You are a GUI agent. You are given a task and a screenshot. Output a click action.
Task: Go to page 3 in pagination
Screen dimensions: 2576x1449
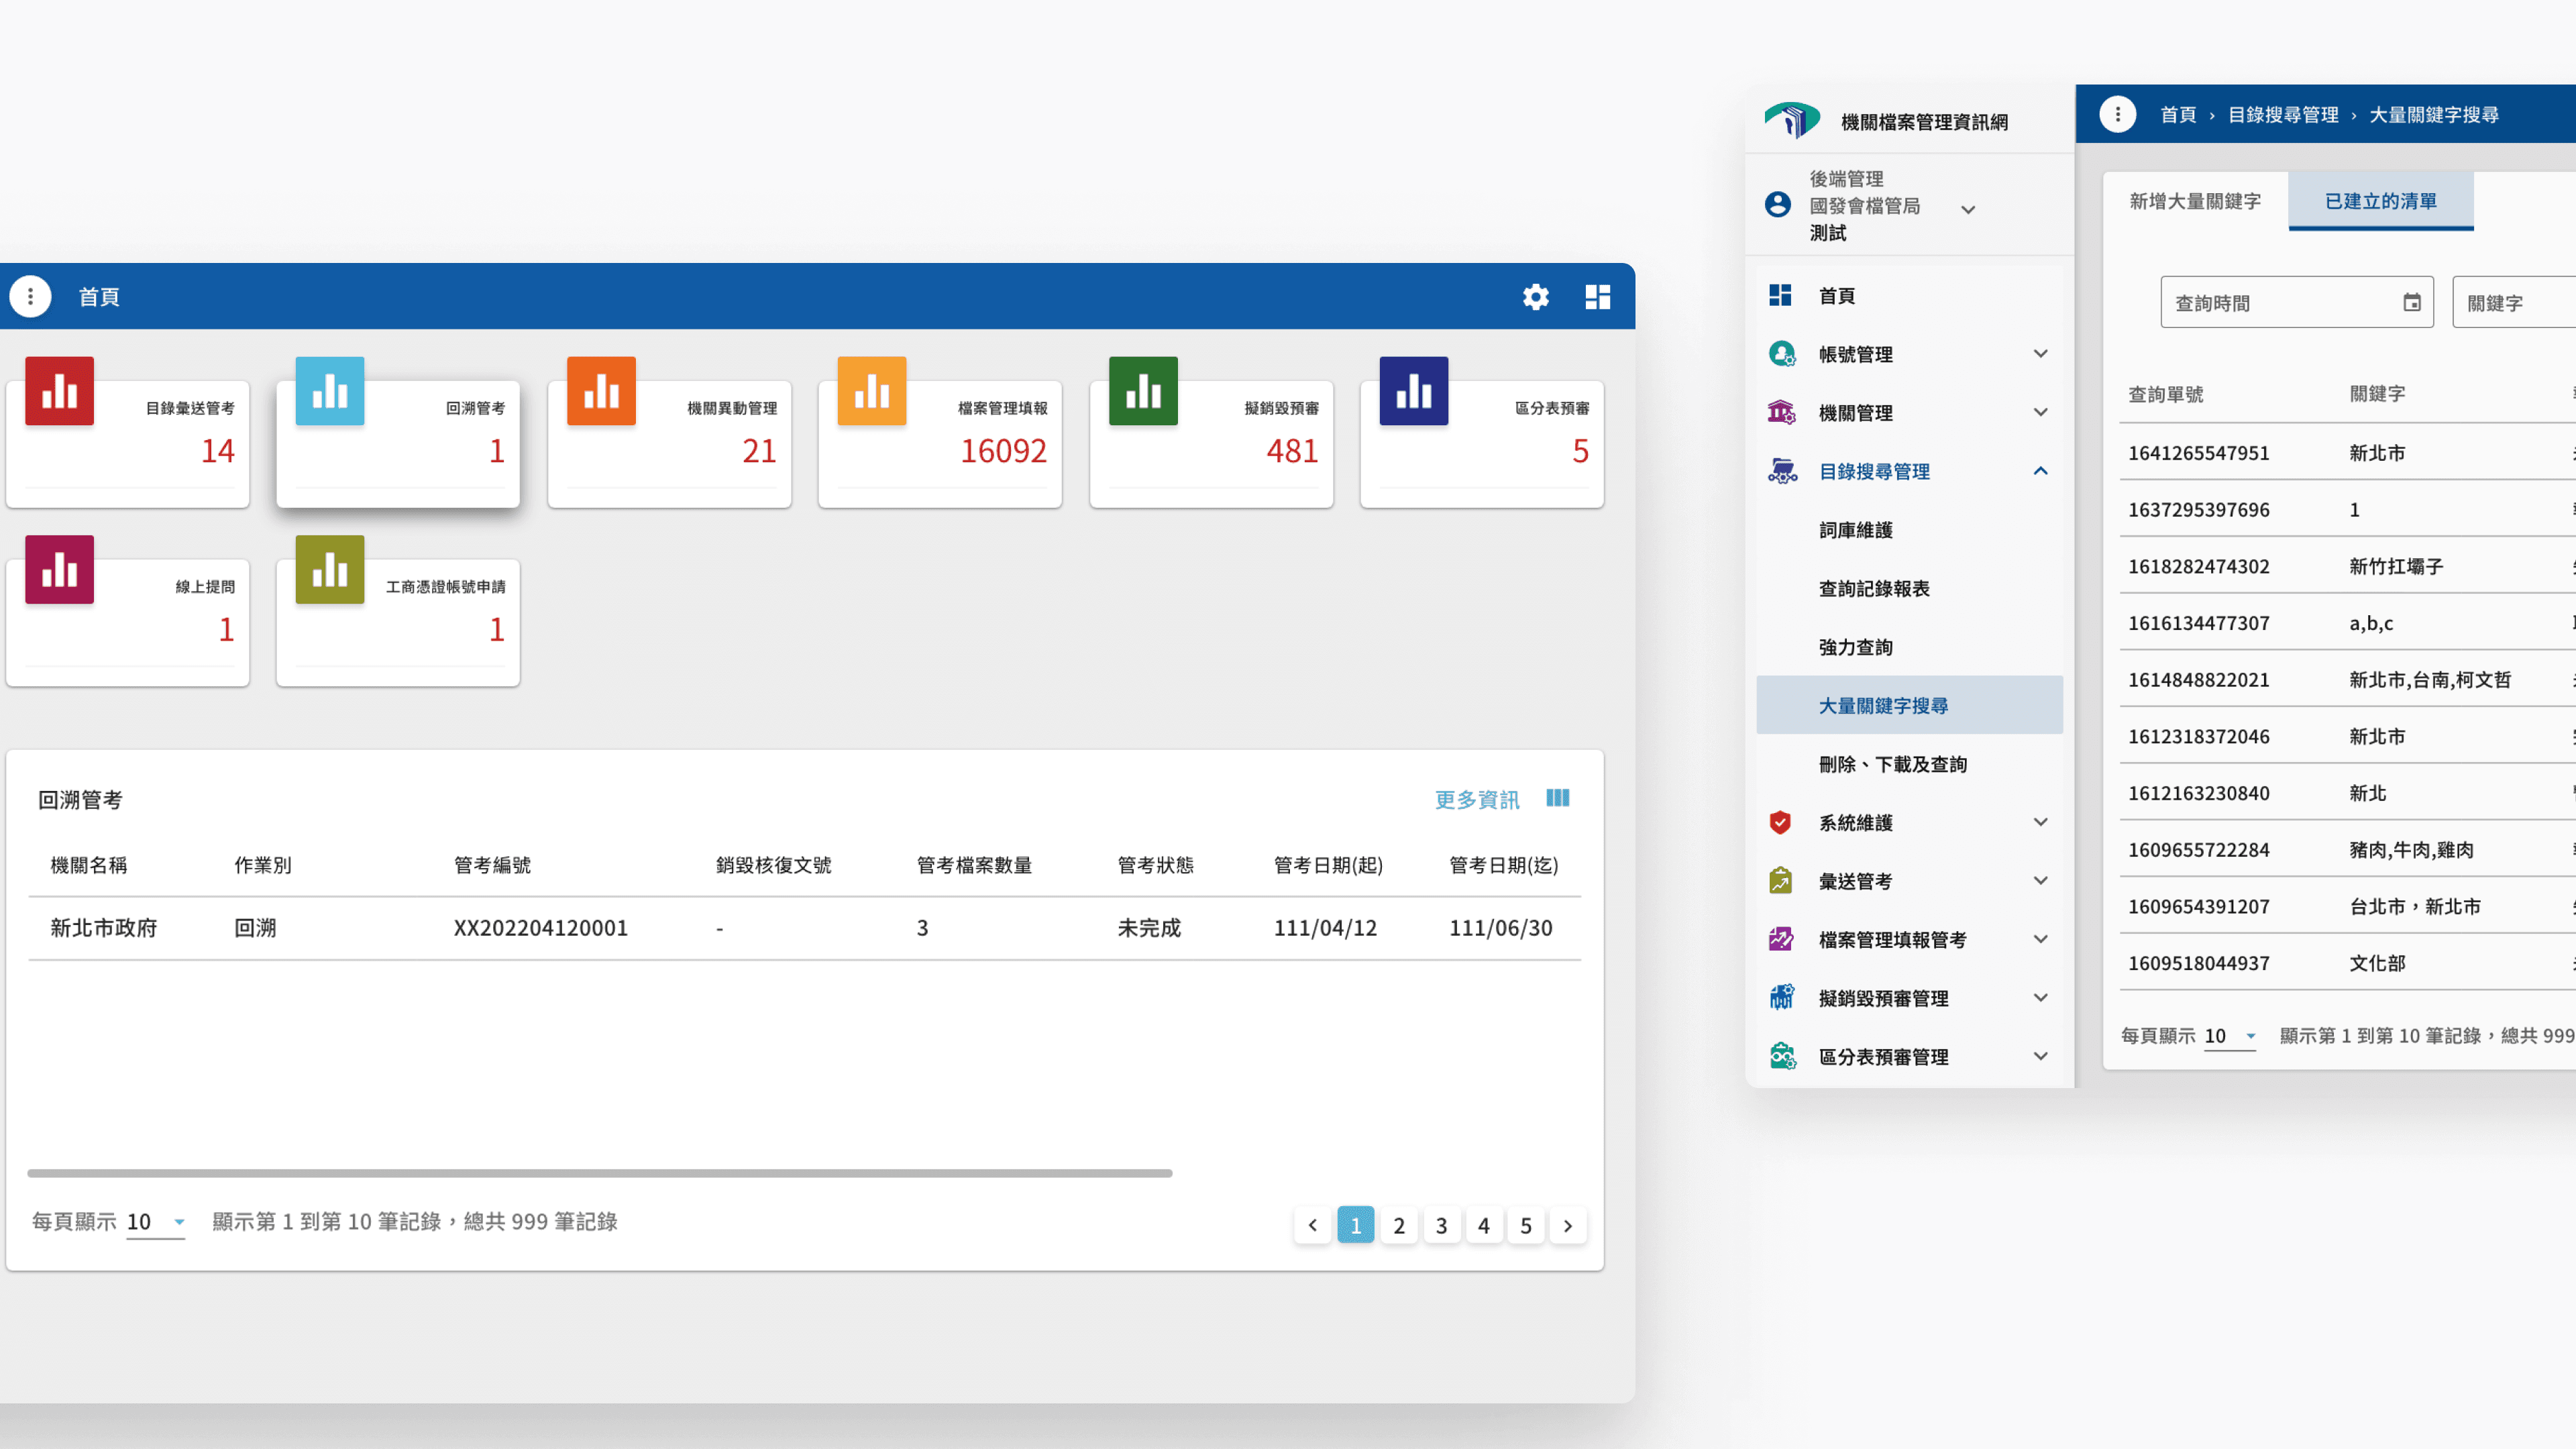coord(1441,1226)
